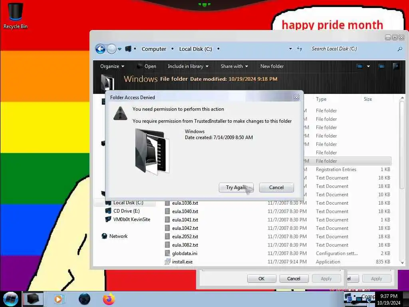Click the Windows folder thumbnail in dialog
This screenshot has width=409, height=307.
click(152, 151)
